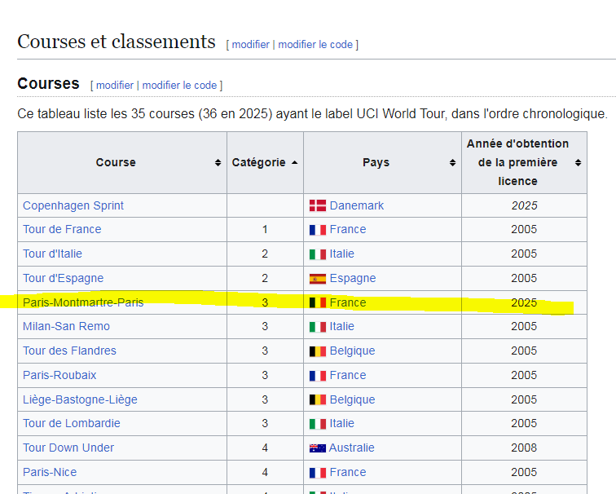Follow Italie link in Tour de Lombardie row
Image resolution: width=616 pixels, height=494 pixels.
(341, 423)
